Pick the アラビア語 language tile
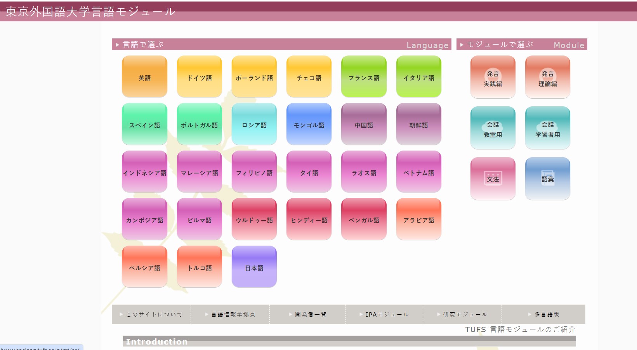 [x=418, y=219]
